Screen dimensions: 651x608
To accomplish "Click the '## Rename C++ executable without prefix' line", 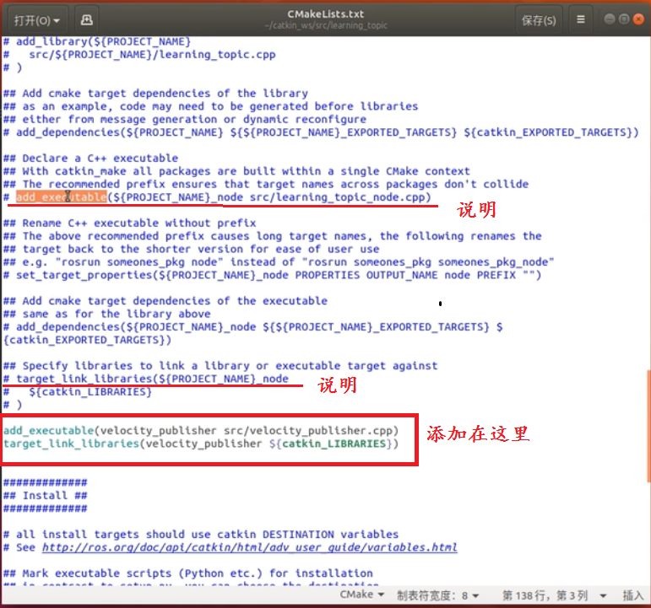I will [129, 223].
